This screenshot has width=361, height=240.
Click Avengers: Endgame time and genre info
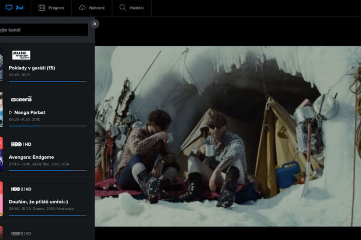pos(39,164)
